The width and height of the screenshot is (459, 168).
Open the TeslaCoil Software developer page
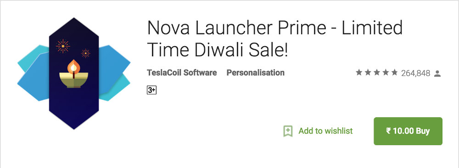[x=182, y=72]
